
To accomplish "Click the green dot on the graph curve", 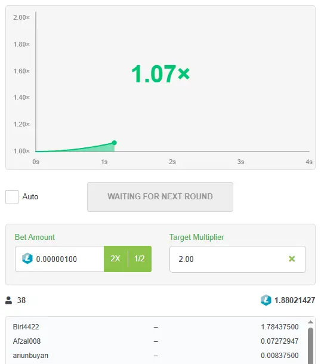I will (114, 143).
